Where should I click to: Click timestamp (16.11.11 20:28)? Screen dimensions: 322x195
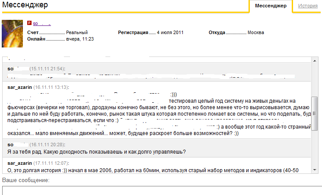(47, 145)
